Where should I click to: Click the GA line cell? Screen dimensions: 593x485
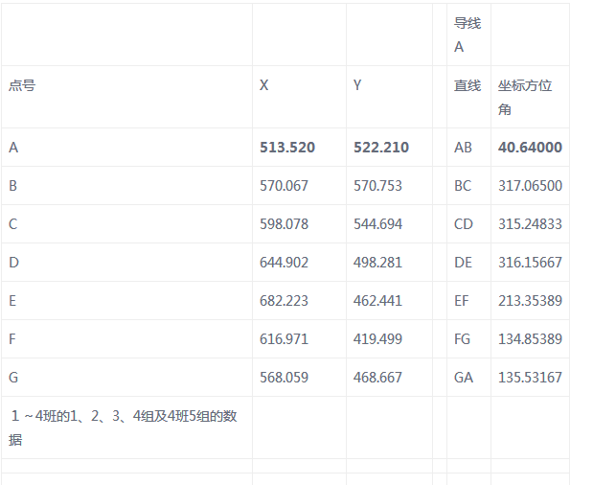[x=464, y=378]
